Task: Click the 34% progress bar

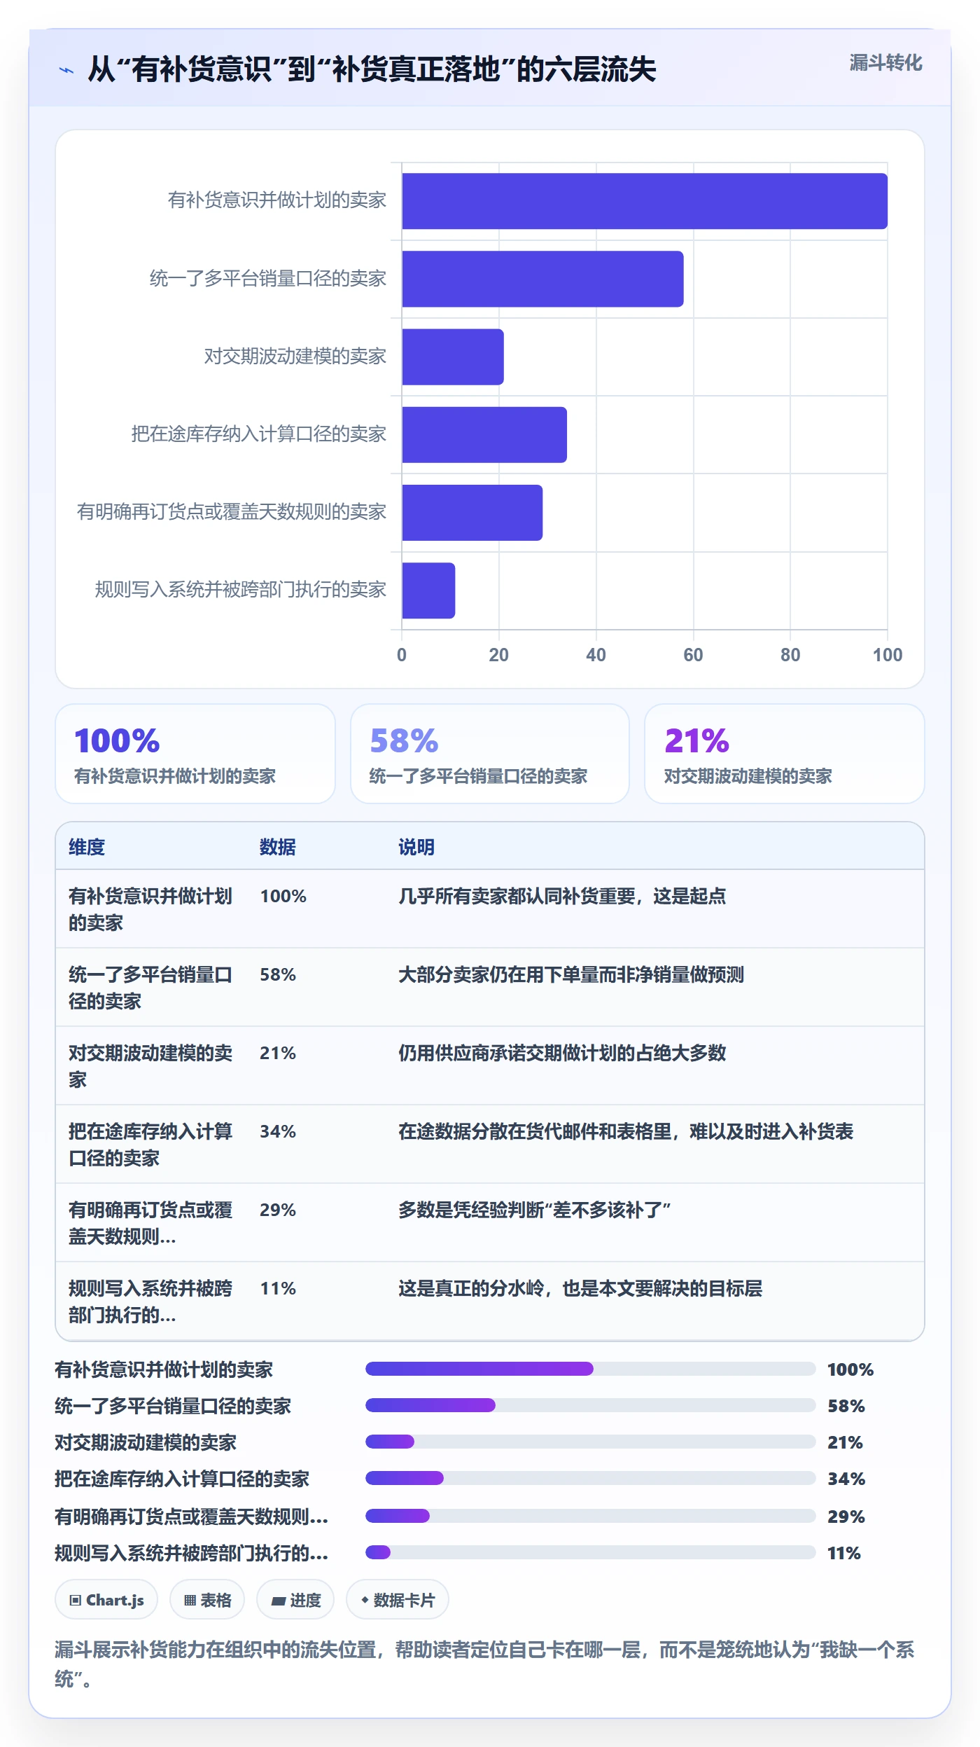Action: (x=591, y=1478)
